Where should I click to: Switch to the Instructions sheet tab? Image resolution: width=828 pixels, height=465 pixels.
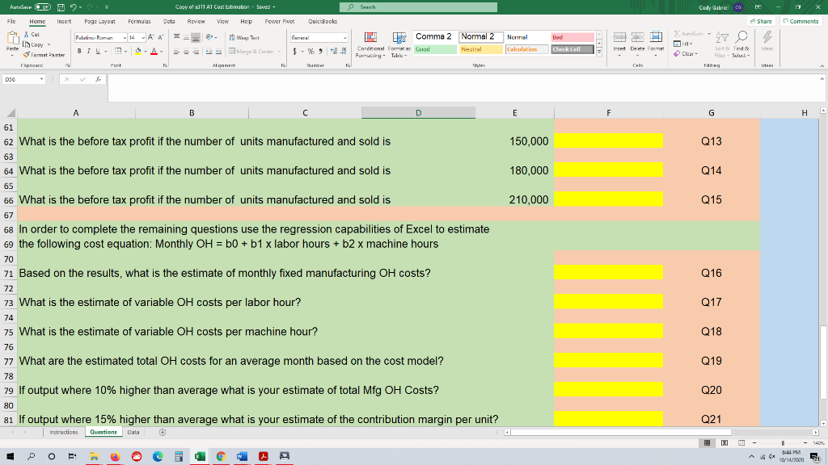pos(64,433)
